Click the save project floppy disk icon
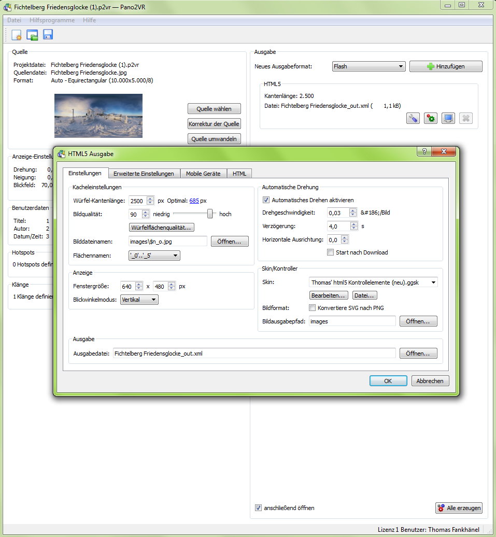496x537 pixels. [48, 35]
